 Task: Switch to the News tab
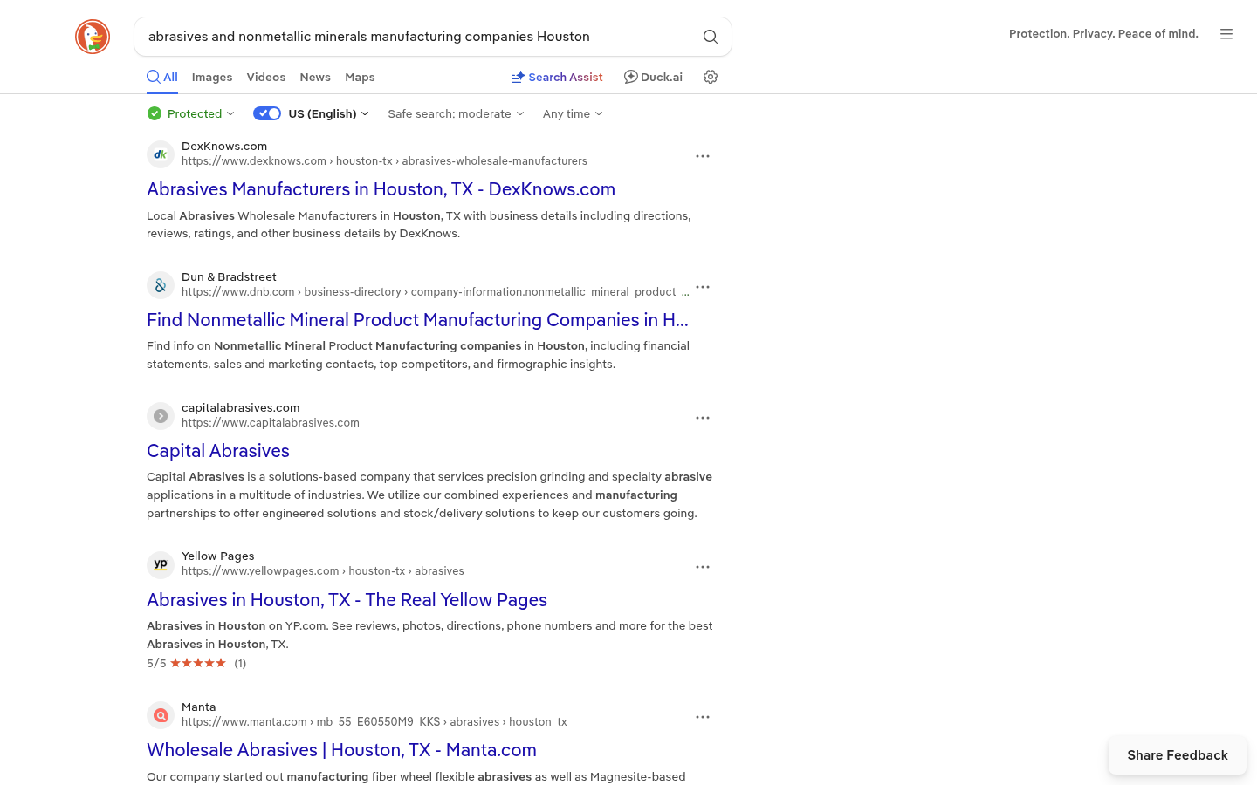(x=315, y=77)
